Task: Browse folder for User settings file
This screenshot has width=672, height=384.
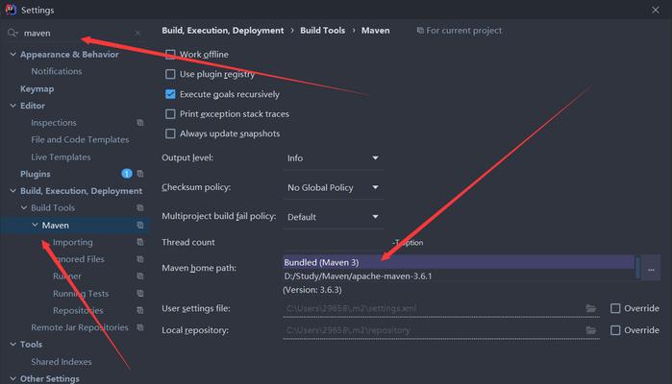Action: pos(591,308)
